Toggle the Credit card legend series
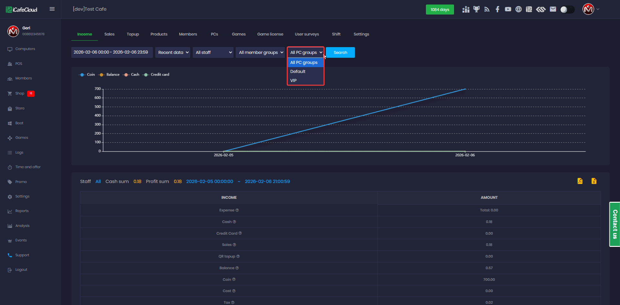The image size is (620, 305). (x=156, y=75)
